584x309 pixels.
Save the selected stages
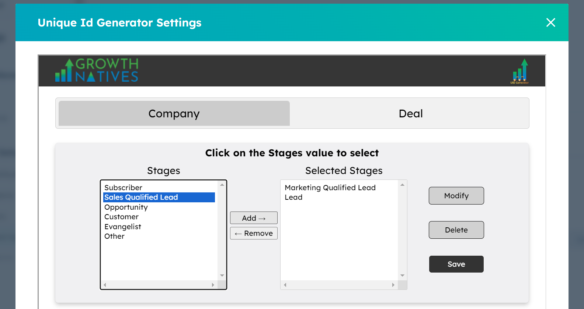point(456,264)
